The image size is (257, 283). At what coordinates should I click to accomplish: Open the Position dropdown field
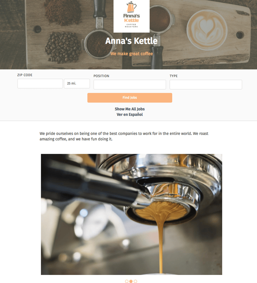pyautogui.click(x=130, y=84)
